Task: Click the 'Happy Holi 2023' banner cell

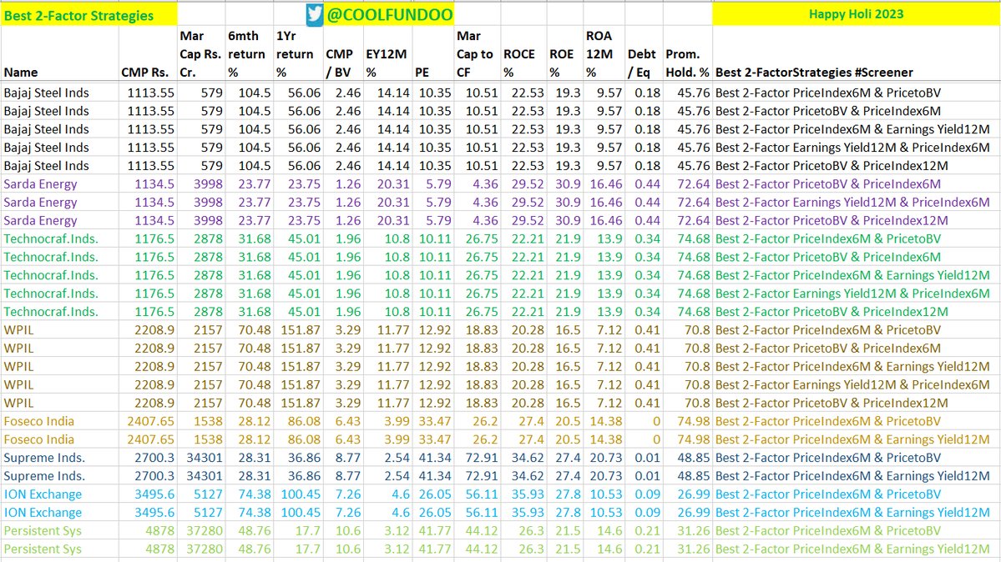Action: (x=856, y=14)
